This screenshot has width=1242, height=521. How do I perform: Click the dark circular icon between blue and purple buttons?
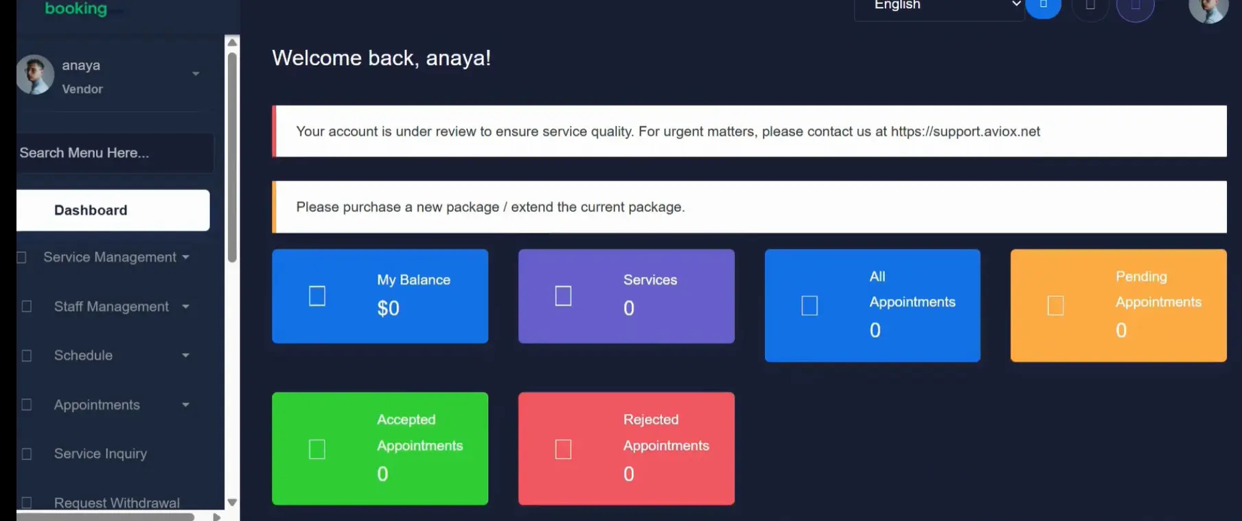pyautogui.click(x=1090, y=6)
